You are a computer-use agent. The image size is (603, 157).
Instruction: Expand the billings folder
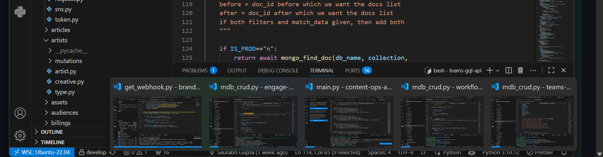[61, 123]
